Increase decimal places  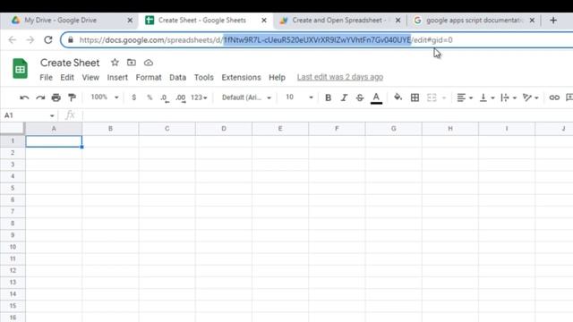click(x=181, y=97)
